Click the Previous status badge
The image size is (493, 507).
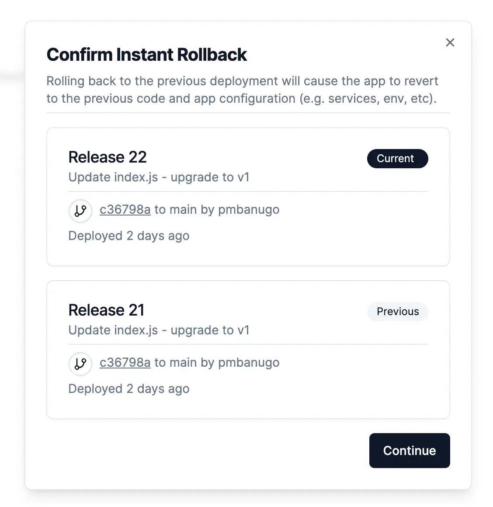(x=397, y=312)
